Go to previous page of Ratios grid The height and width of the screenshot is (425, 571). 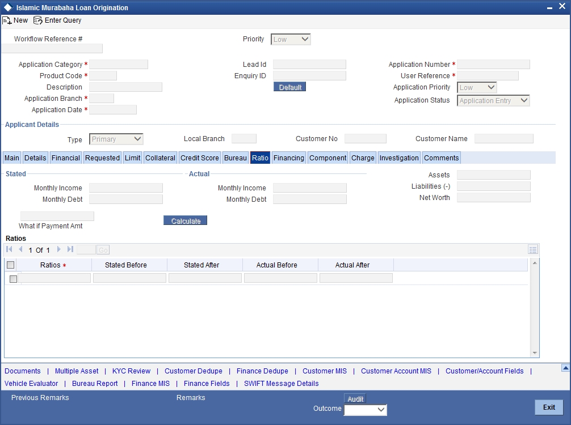(20, 249)
